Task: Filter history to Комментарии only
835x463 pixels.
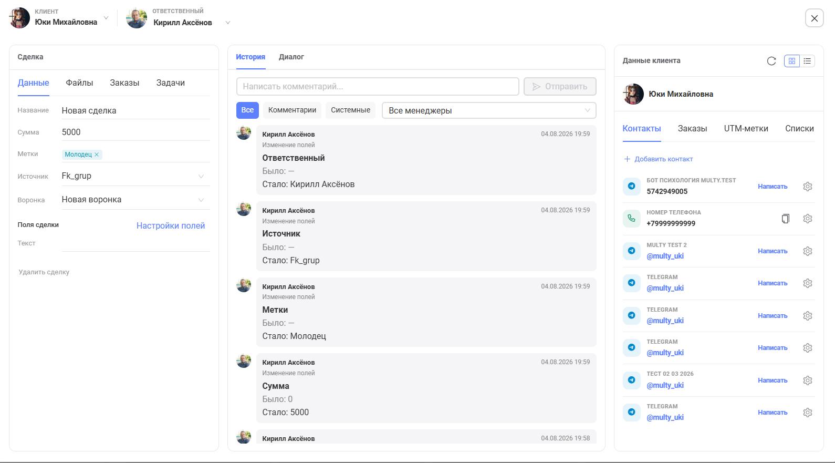Action: click(x=292, y=110)
